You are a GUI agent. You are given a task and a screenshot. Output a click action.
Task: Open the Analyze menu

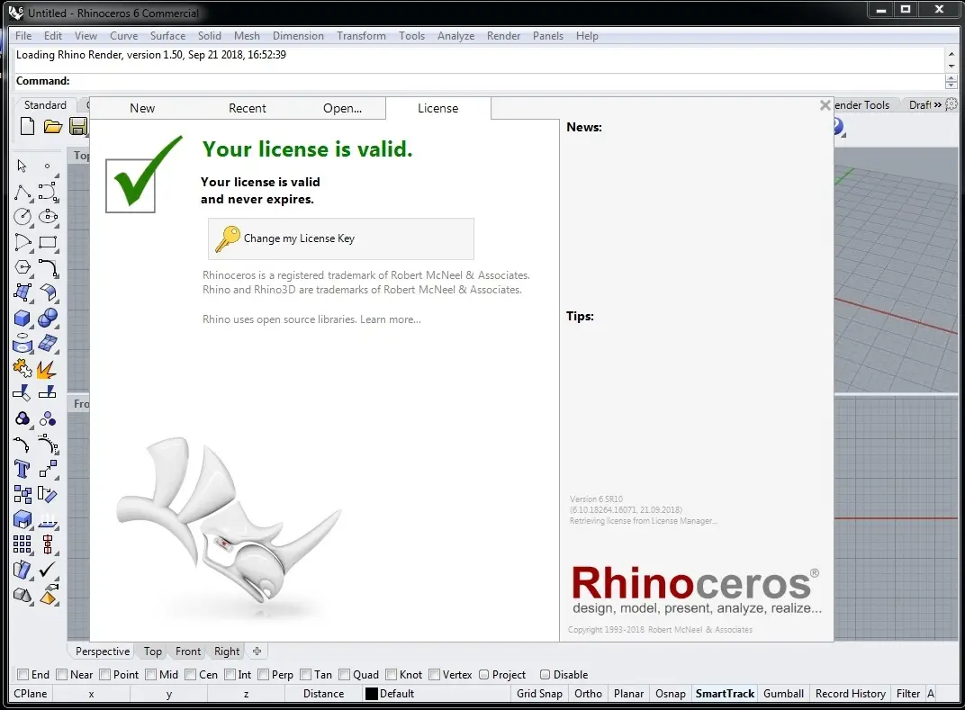click(x=456, y=36)
